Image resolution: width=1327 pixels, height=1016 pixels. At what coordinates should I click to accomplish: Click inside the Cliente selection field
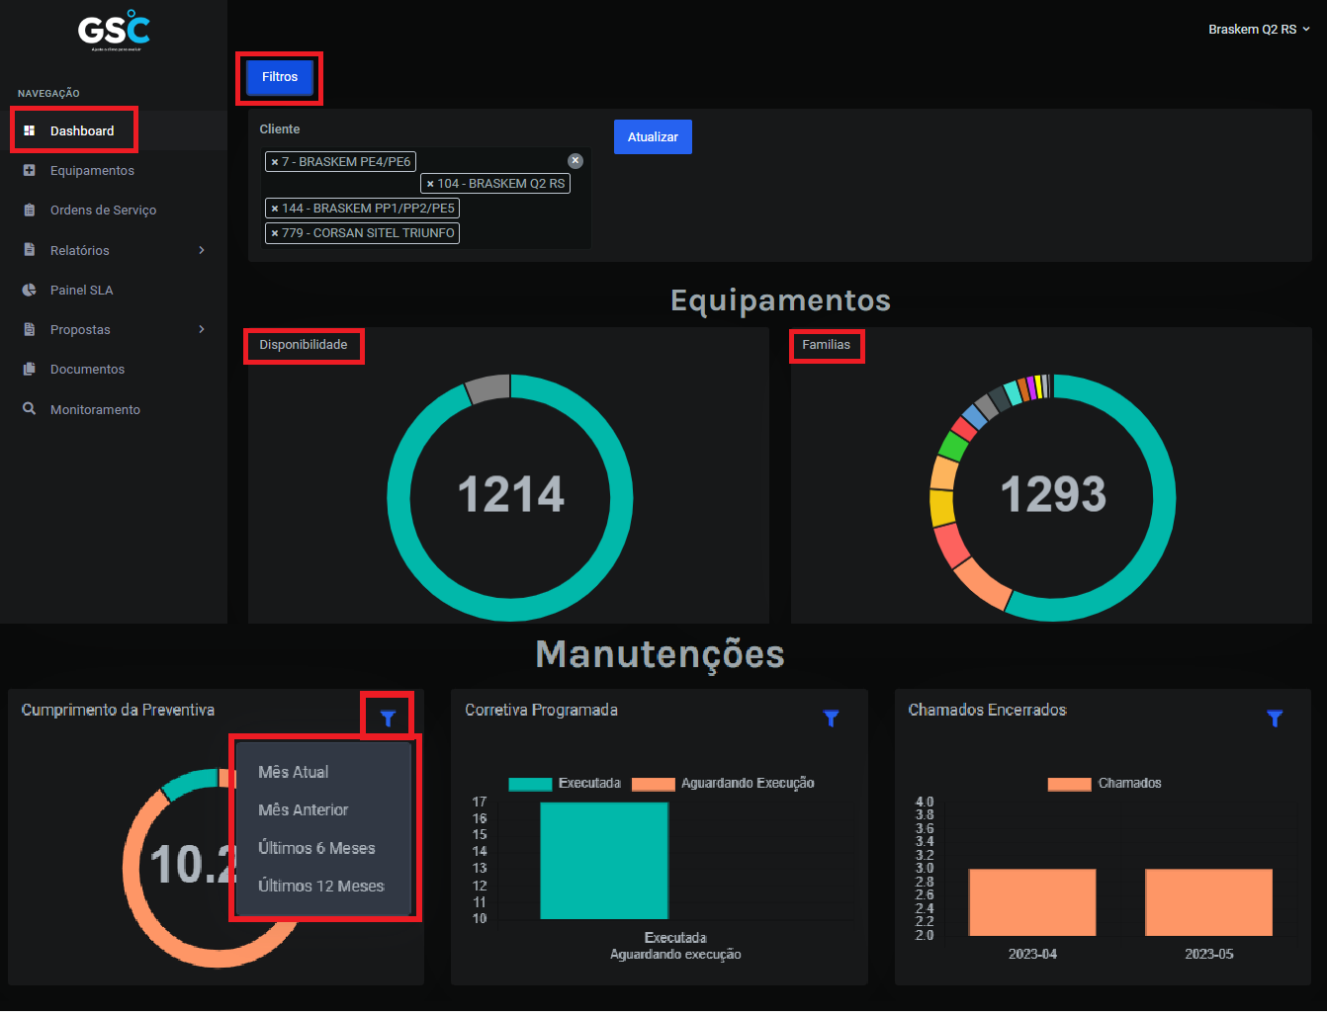427,198
